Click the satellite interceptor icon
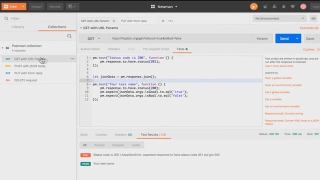The image size is (320, 180). coord(265,6)
